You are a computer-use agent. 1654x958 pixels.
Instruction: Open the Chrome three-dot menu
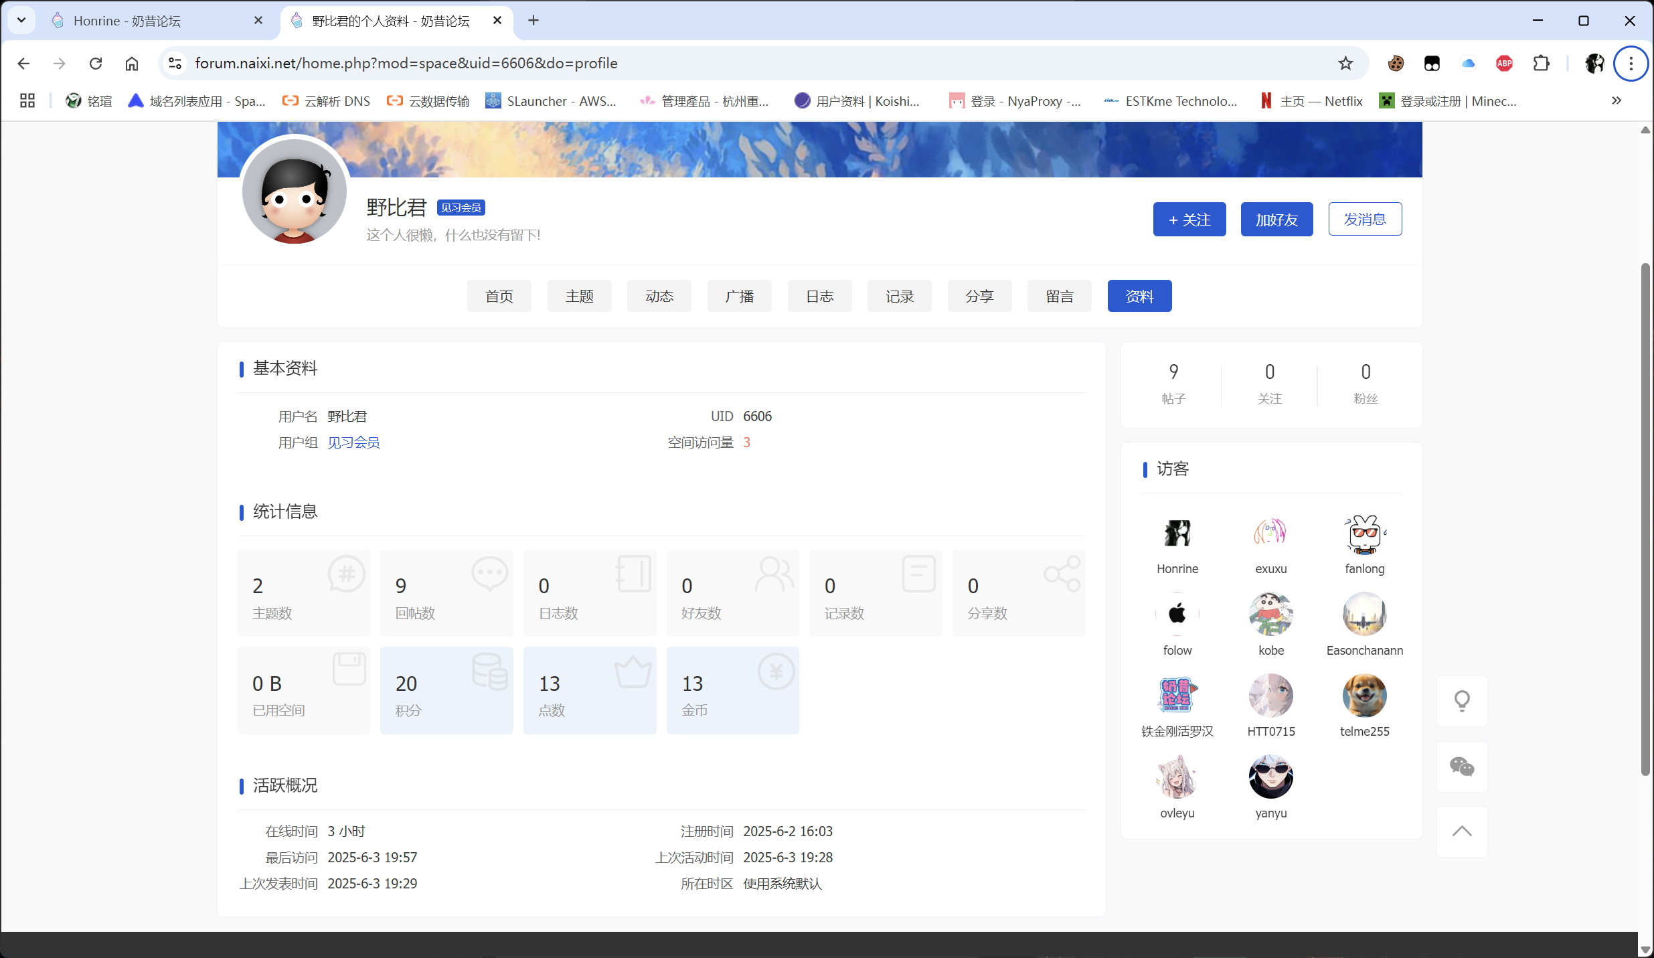pos(1631,63)
